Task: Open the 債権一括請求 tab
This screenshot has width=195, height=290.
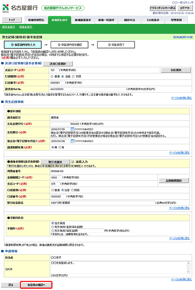Action: tap(106, 20)
